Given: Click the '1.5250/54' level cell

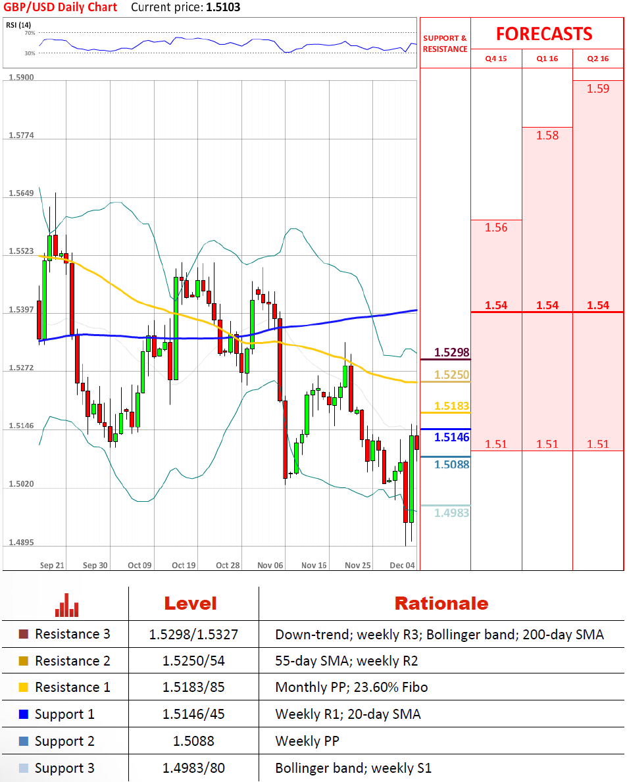Looking at the screenshot, I should pyautogui.click(x=193, y=661).
